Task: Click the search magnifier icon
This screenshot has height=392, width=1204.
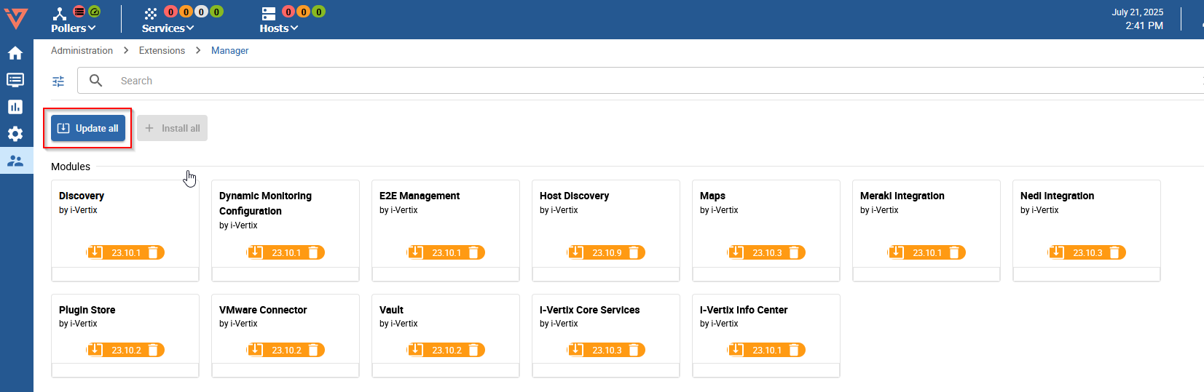Action: [x=95, y=80]
